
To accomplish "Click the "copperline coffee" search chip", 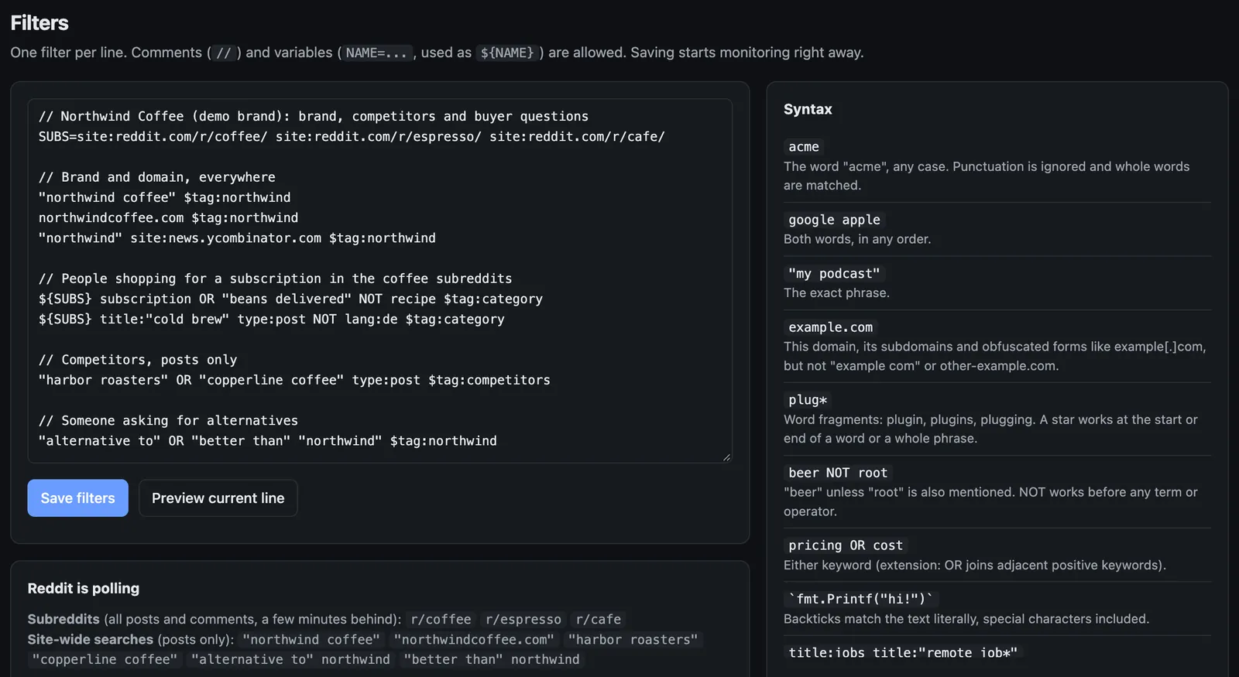I will [105, 659].
